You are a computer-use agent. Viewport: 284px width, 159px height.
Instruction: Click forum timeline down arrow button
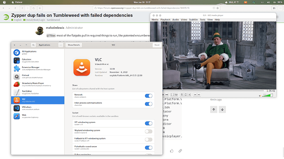click(x=222, y=109)
